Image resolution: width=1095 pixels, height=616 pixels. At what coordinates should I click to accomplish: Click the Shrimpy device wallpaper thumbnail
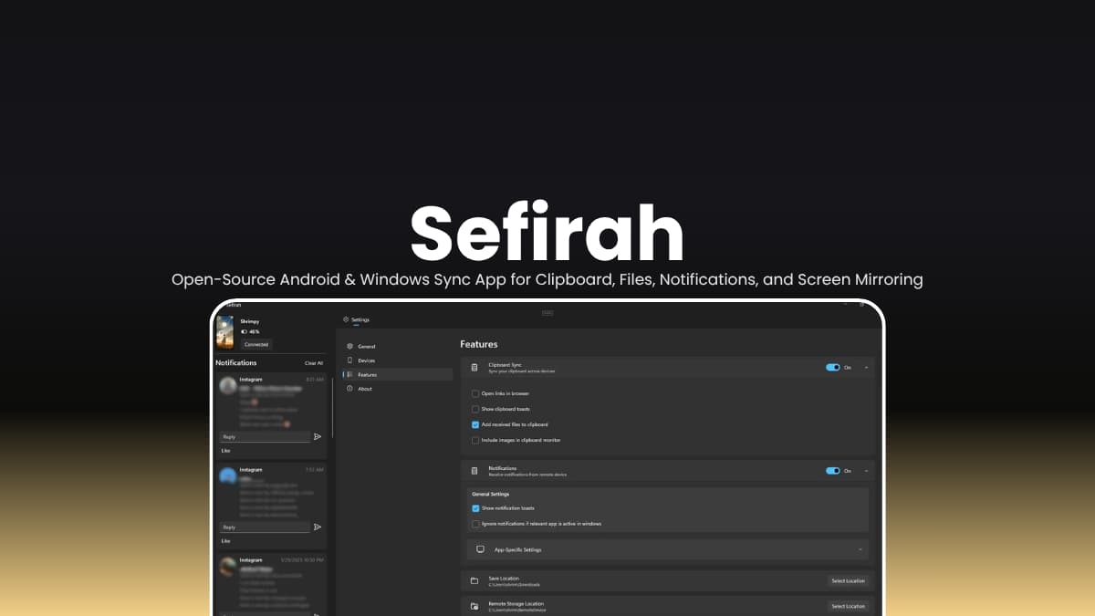pyautogui.click(x=225, y=332)
